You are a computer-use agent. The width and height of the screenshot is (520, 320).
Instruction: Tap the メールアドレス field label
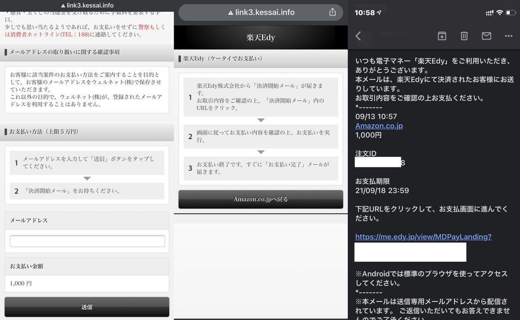pos(29,221)
